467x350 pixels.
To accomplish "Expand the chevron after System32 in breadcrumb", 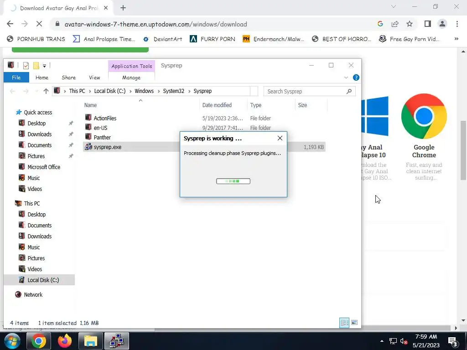I will (x=189, y=91).
